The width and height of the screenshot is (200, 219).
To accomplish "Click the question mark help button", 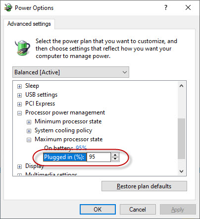I will [166, 7].
